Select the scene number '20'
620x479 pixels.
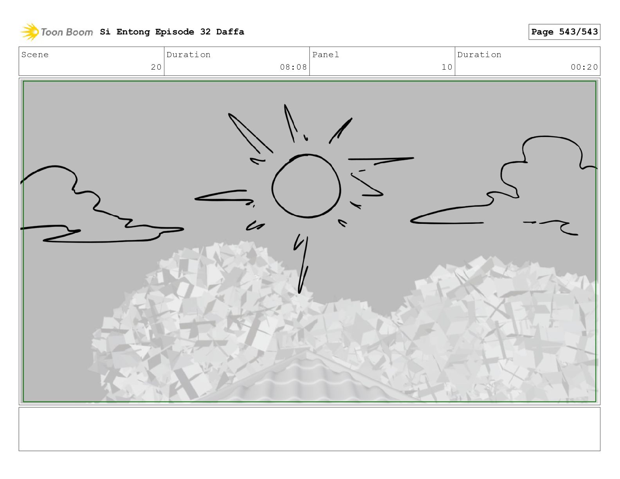click(x=156, y=67)
